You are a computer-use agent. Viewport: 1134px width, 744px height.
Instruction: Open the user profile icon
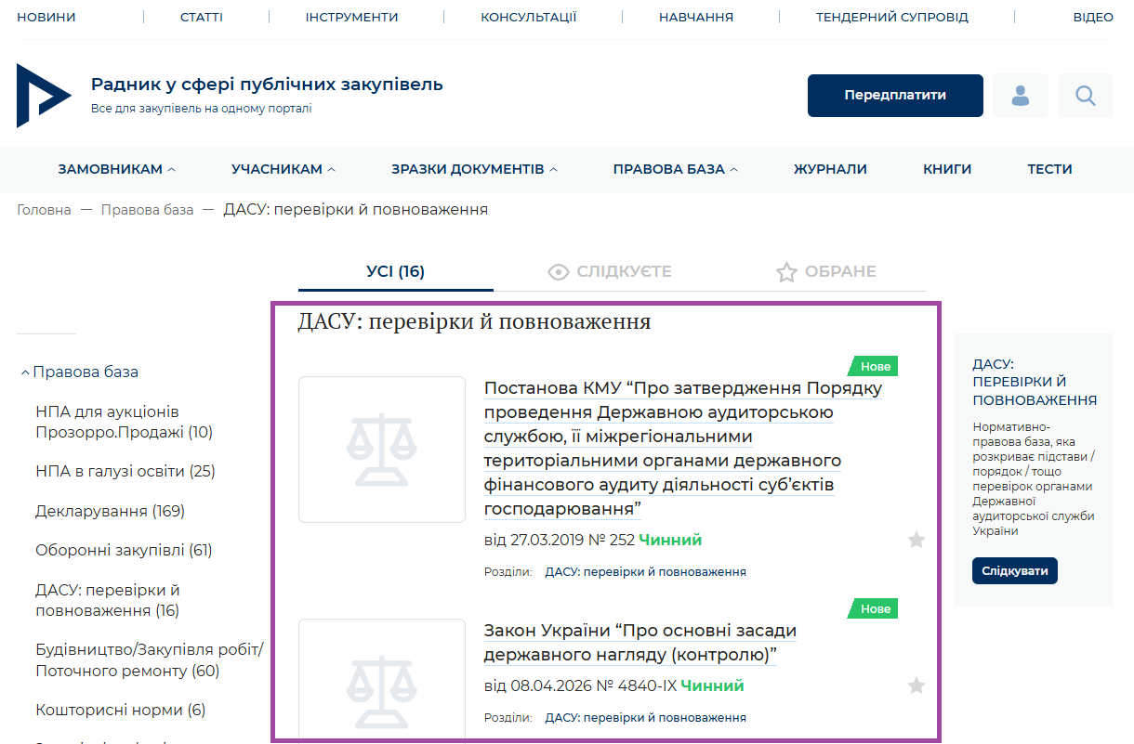[1021, 96]
